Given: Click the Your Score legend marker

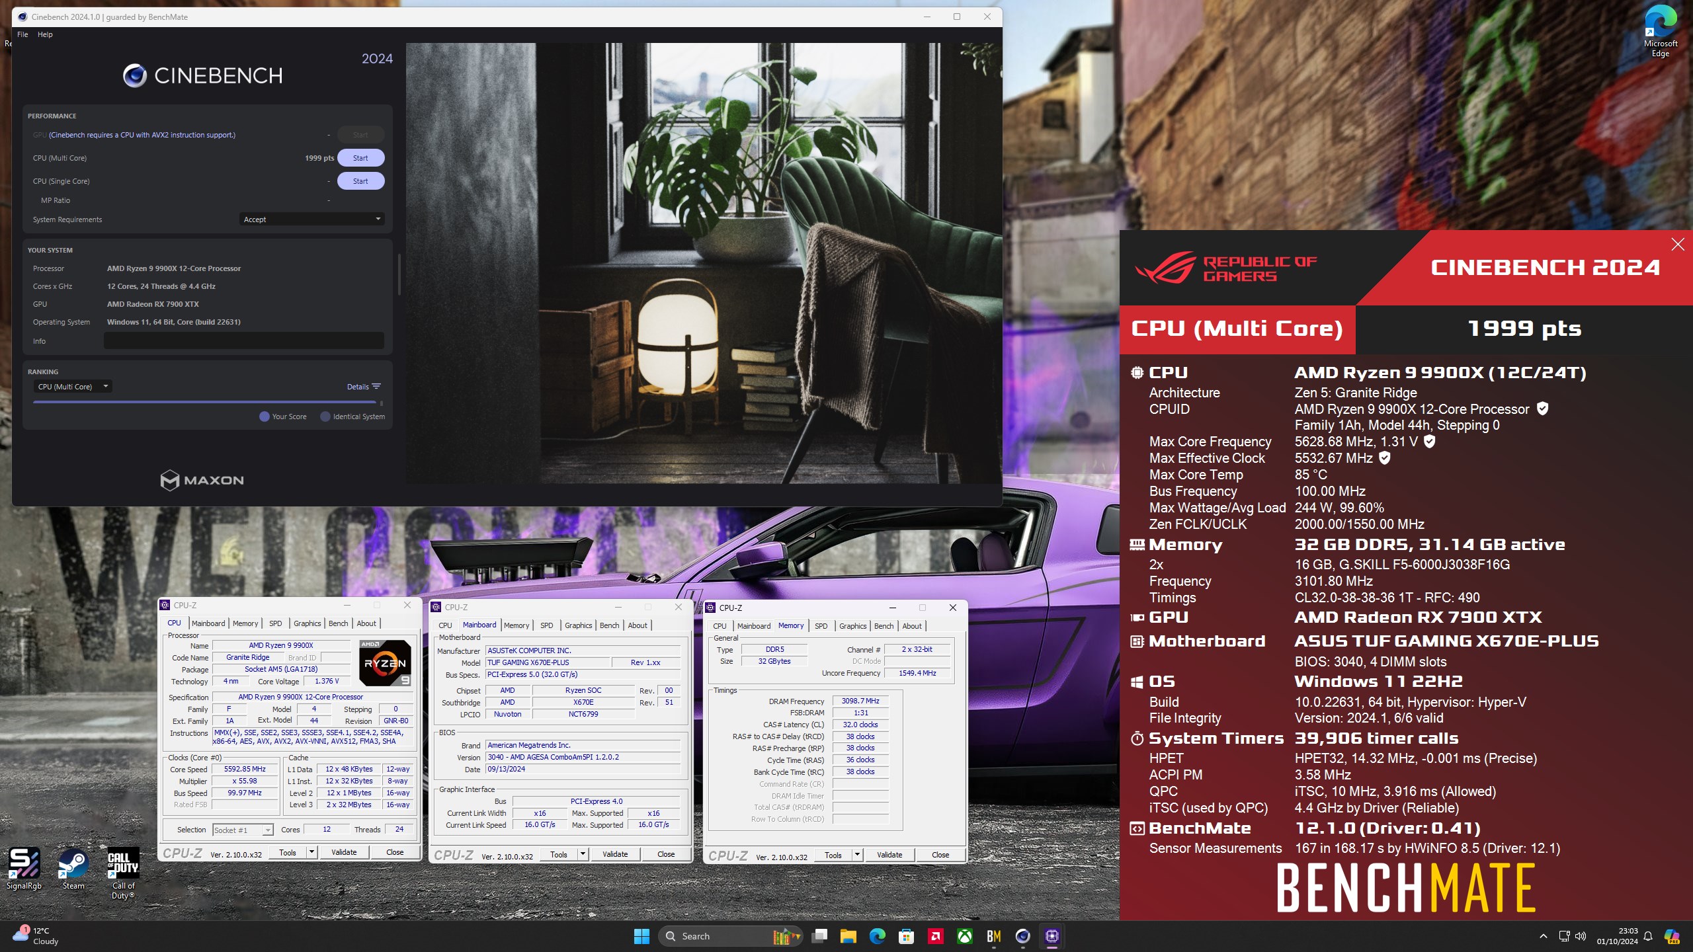Looking at the screenshot, I should pos(265,416).
